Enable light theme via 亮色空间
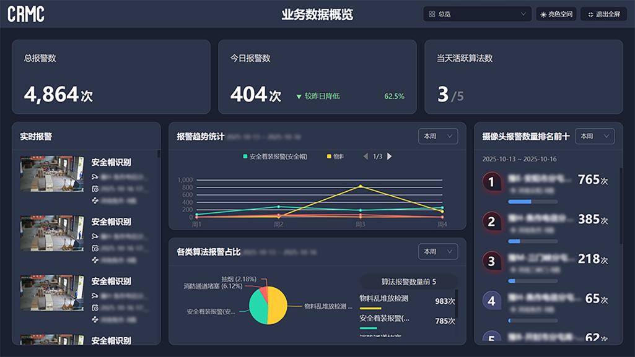This screenshot has height=357, width=635. (x=556, y=13)
